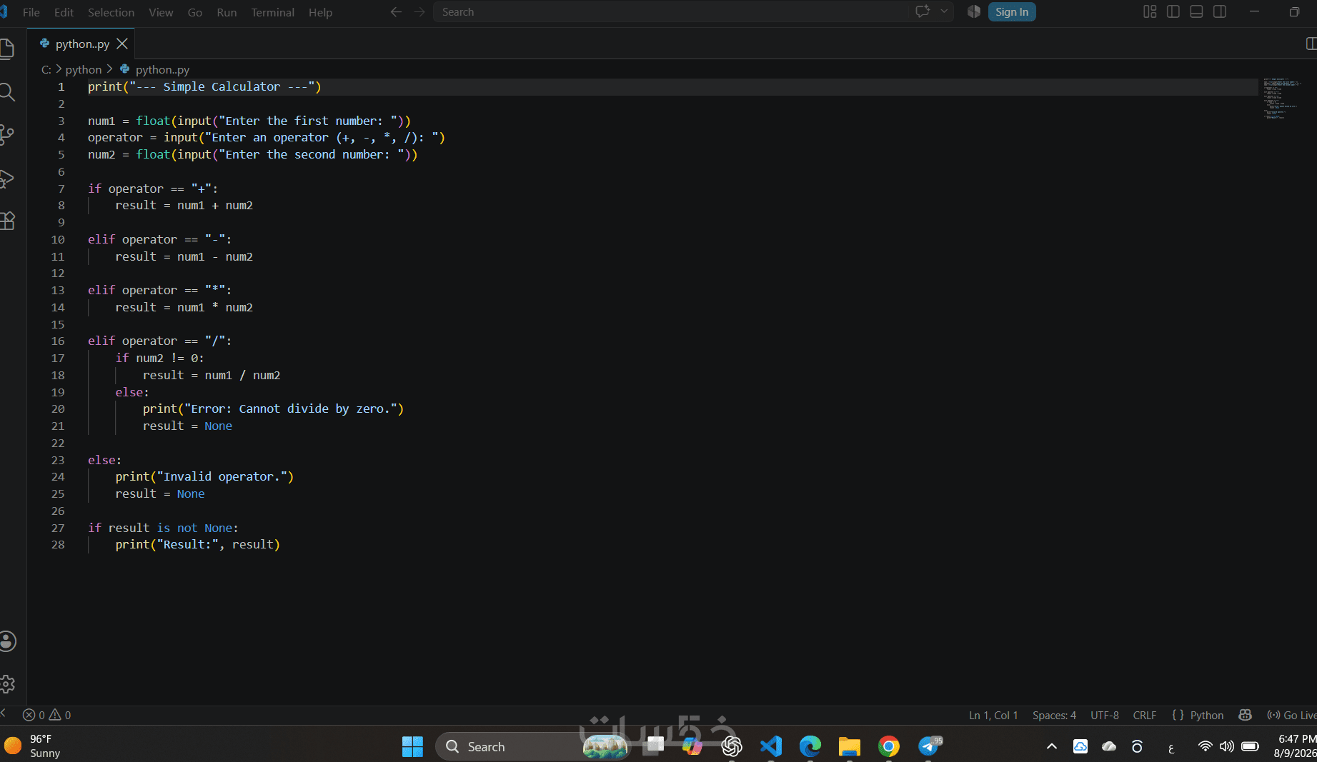Click the hexagon icon beside Sign In
This screenshot has height=762, width=1317.
coord(973,11)
